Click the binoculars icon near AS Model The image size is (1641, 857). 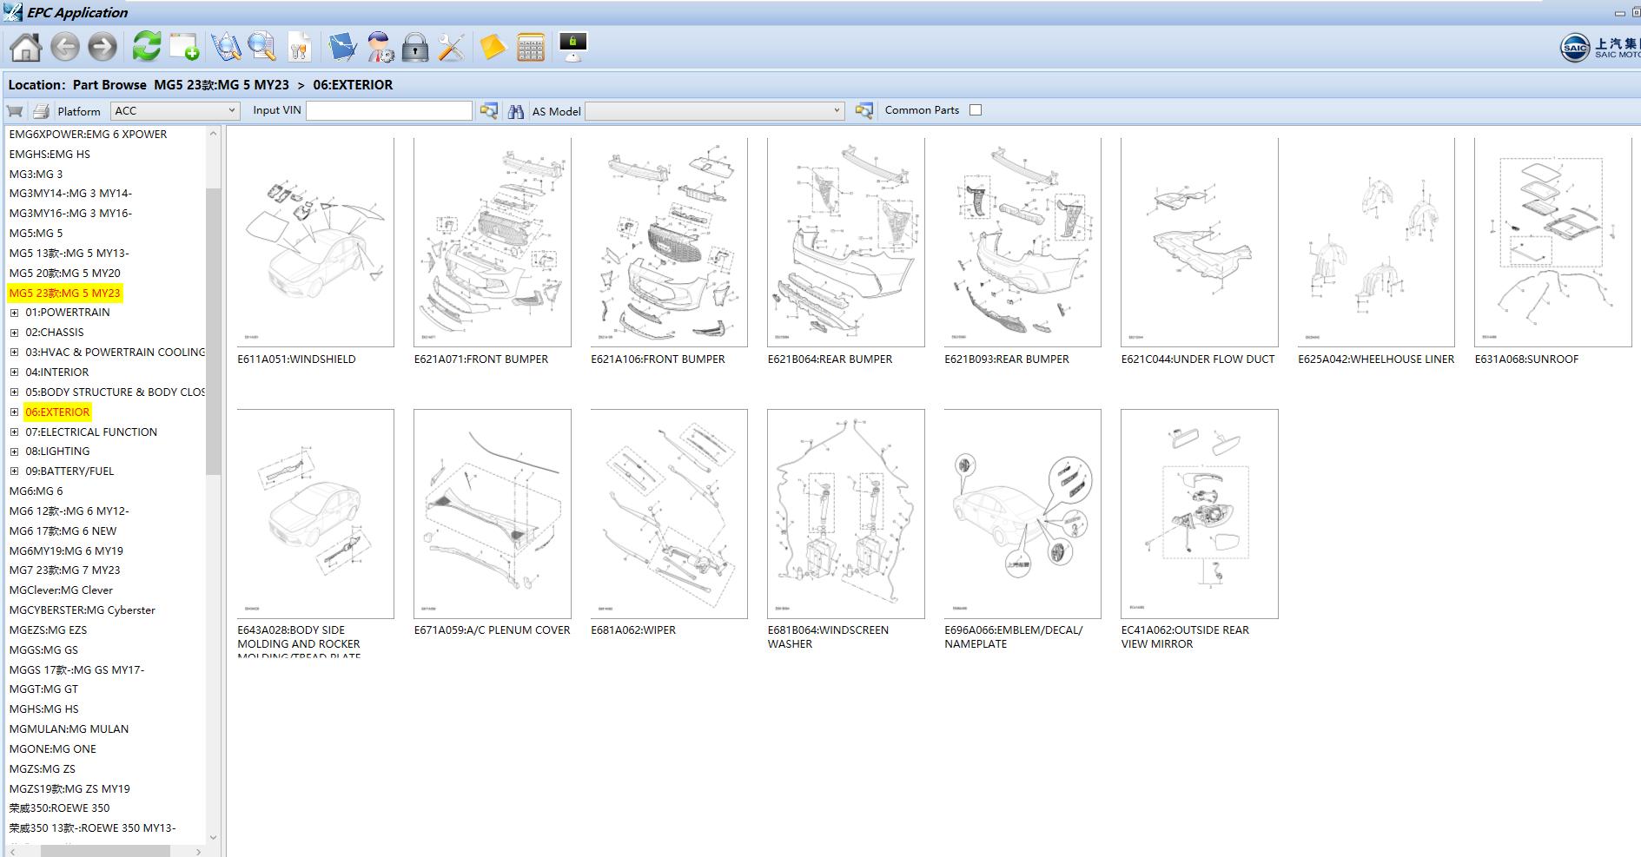(516, 111)
